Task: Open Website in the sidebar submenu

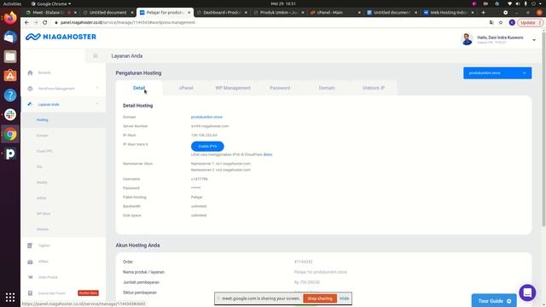Action: click(x=43, y=229)
